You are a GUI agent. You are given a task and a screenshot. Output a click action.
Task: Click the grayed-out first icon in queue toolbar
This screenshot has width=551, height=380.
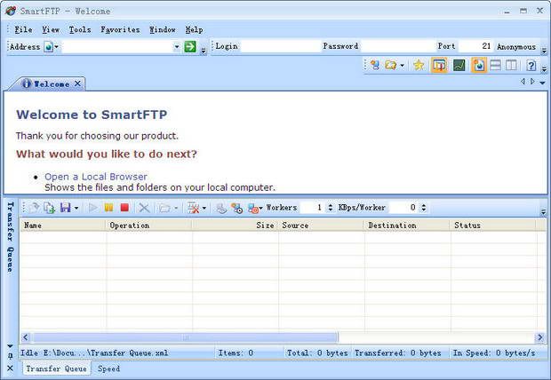(x=34, y=208)
